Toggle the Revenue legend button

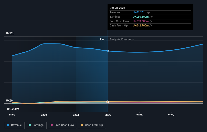14,125
